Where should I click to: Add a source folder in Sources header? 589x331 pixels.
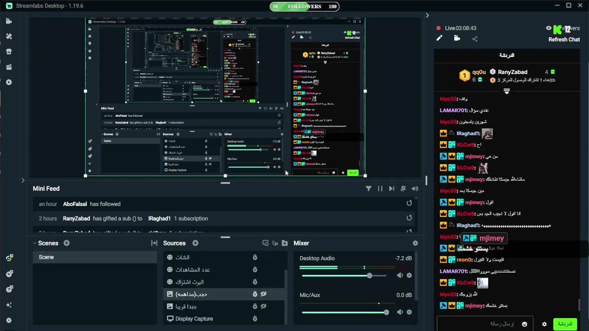click(x=285, y=243)
